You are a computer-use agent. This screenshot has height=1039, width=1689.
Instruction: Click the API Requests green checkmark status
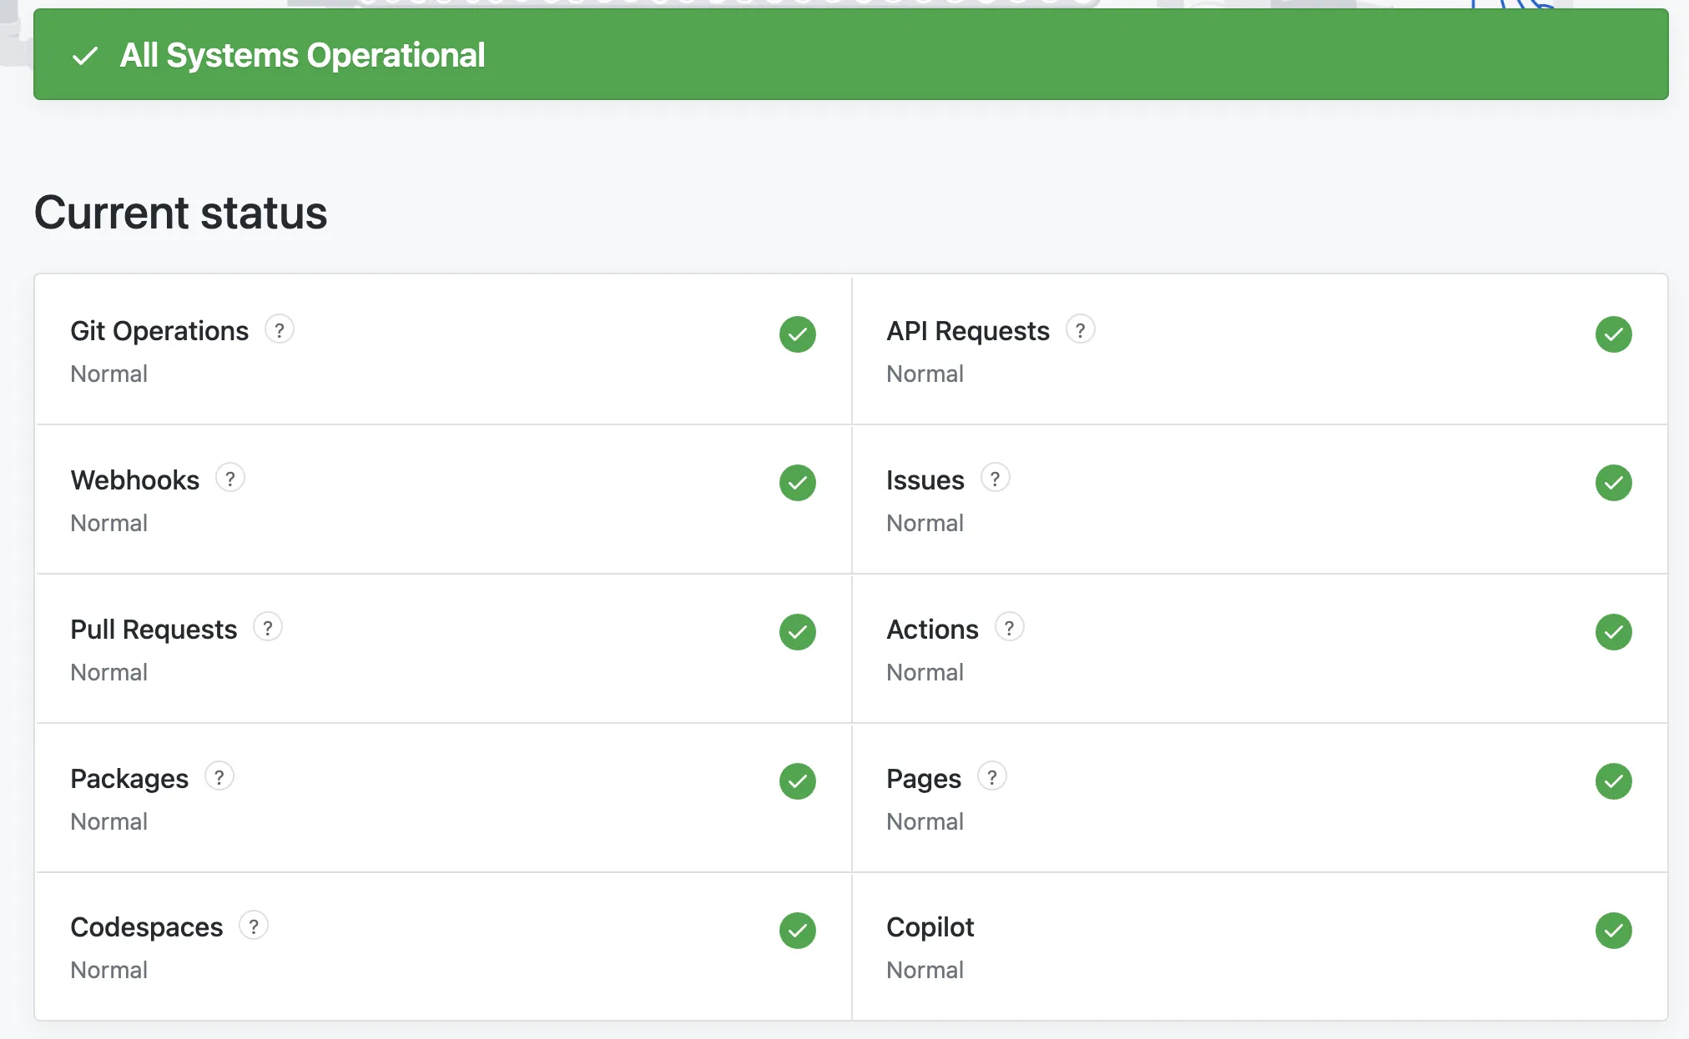pos(1614,334)
